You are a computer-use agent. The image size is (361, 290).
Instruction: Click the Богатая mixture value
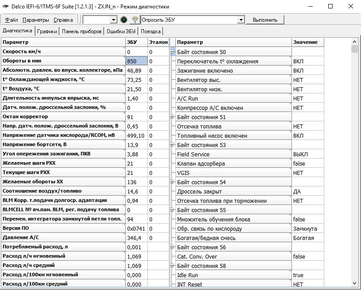[x=307, y=238]
